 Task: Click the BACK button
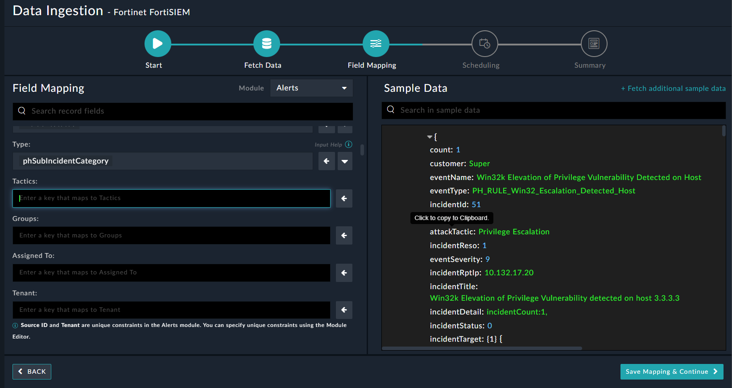coord(32,372)
